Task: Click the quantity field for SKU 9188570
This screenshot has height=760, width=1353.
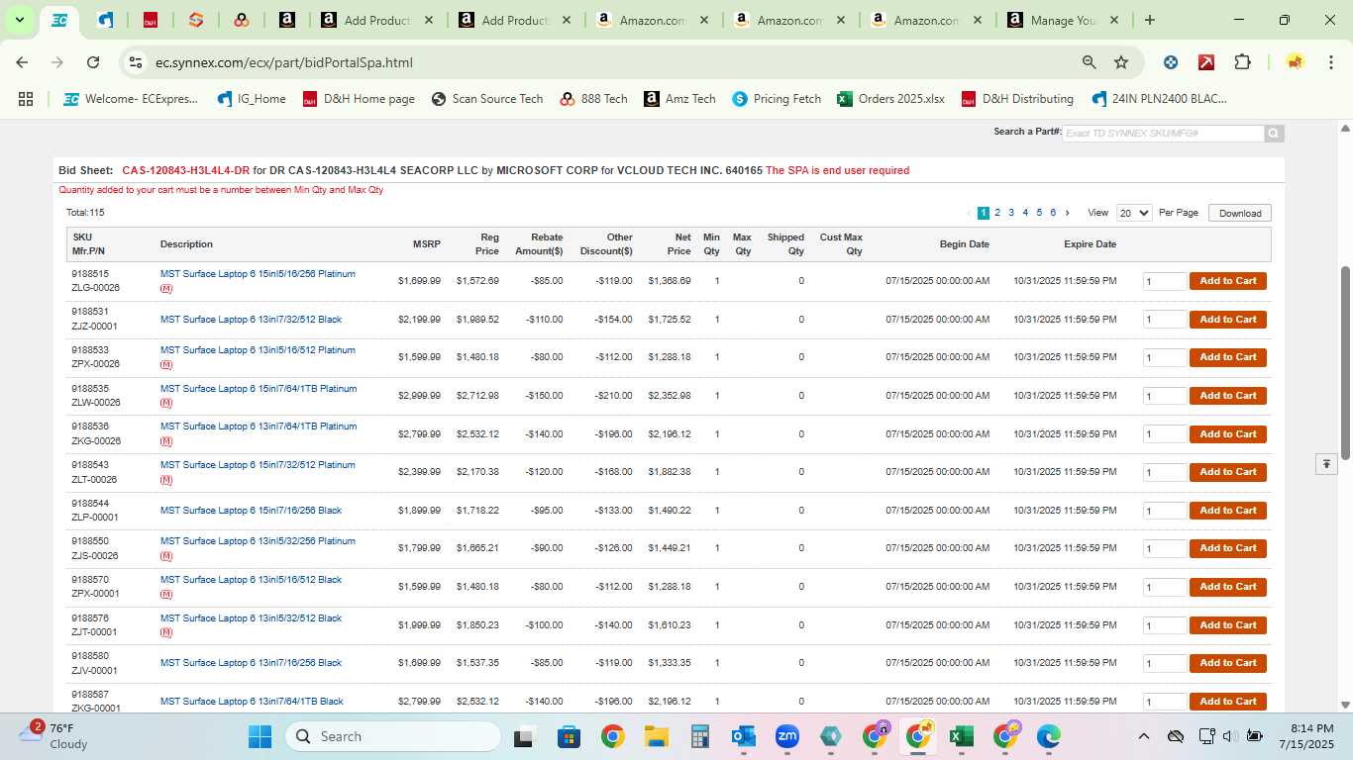Action: [1165, 587]
